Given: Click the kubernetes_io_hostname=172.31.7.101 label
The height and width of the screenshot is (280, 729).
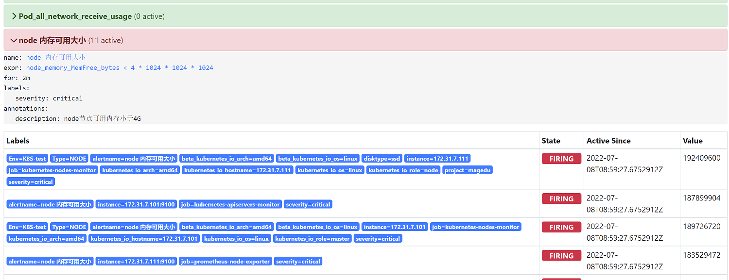Looking at the screenshot, I should point(144,239).
